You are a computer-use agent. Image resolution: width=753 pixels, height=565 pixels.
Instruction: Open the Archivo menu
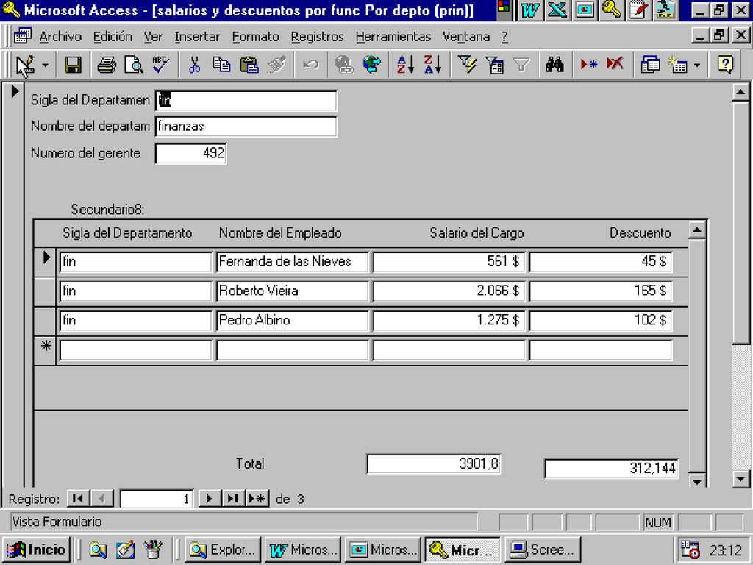[x=60, y=37]
